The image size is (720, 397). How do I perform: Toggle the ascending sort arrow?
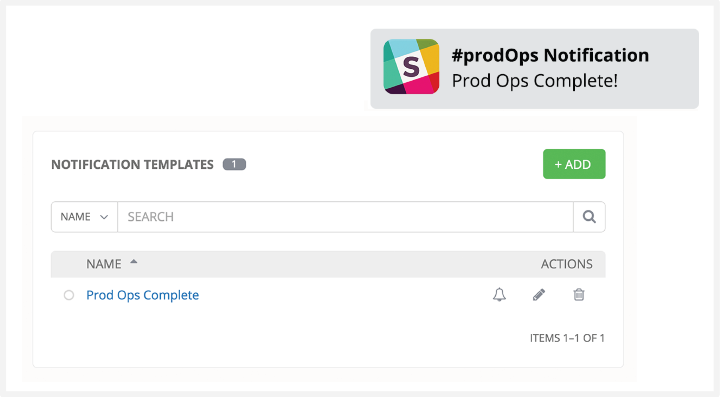pos(134,262)
